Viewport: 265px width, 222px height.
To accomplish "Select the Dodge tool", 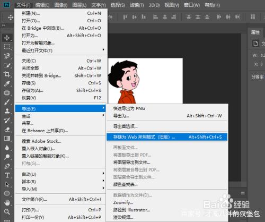I will 7,157.
